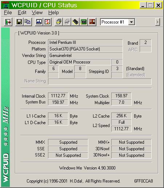Screen dimensions: 164x188
Task: Click the SSE2 Not Supported field
Action: click(x=68, y=155)
